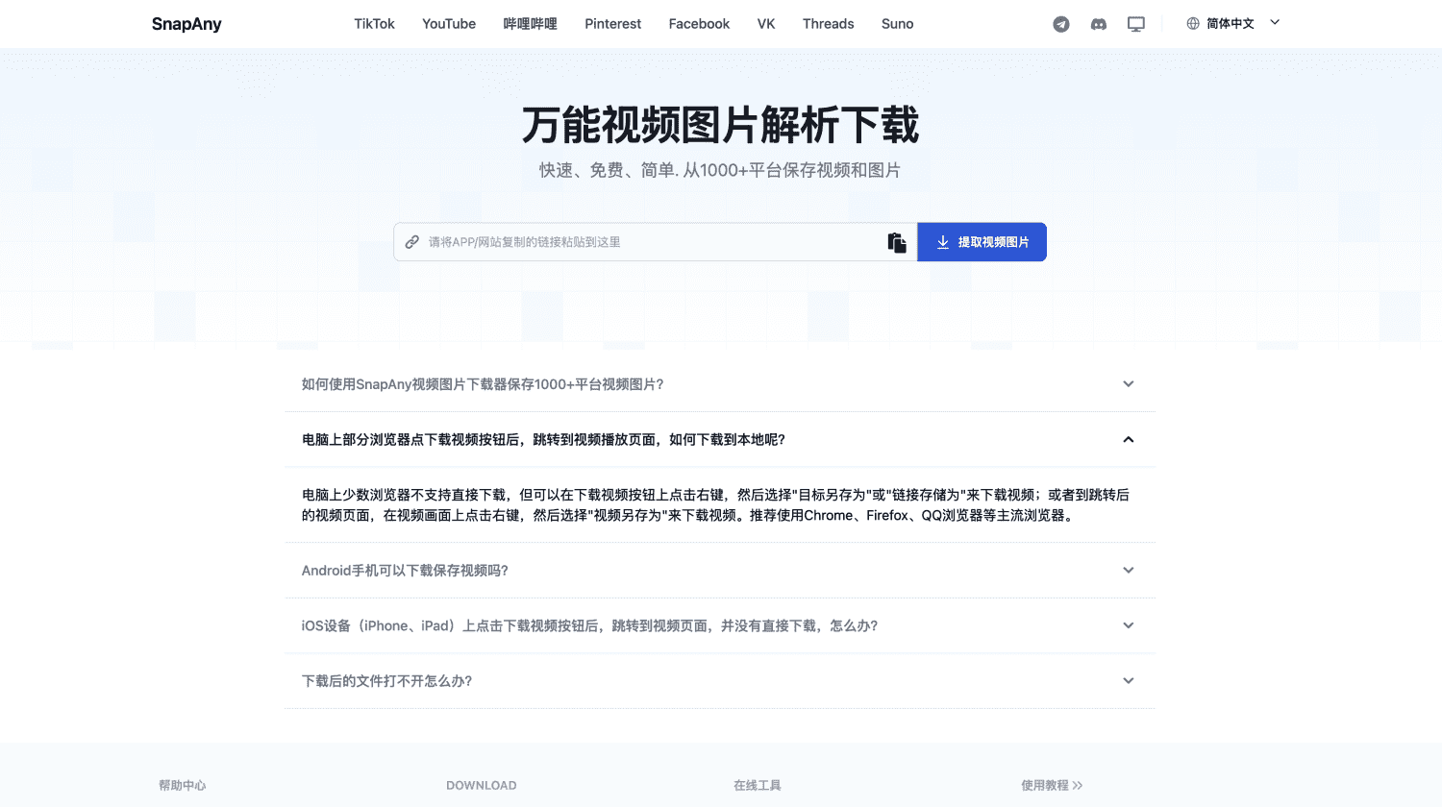This screenshot has height=807, width=1442.
Task: Click the 帮助中心 footer heading
Action: point(183,786)
